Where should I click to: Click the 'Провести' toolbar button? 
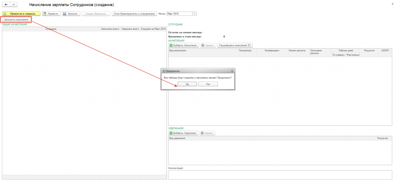point(51,14)
